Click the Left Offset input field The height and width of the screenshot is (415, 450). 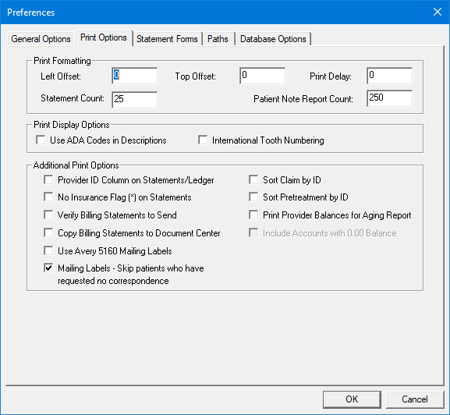click(135, 76)
